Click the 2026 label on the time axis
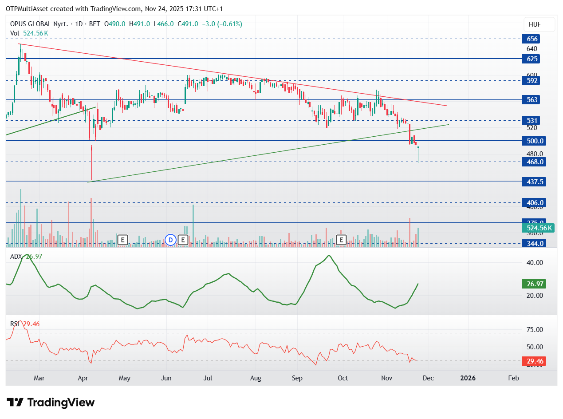 [x=468, y=378]
